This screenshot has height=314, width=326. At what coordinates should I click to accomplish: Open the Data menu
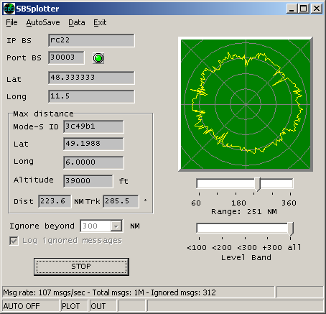point(77,22)
